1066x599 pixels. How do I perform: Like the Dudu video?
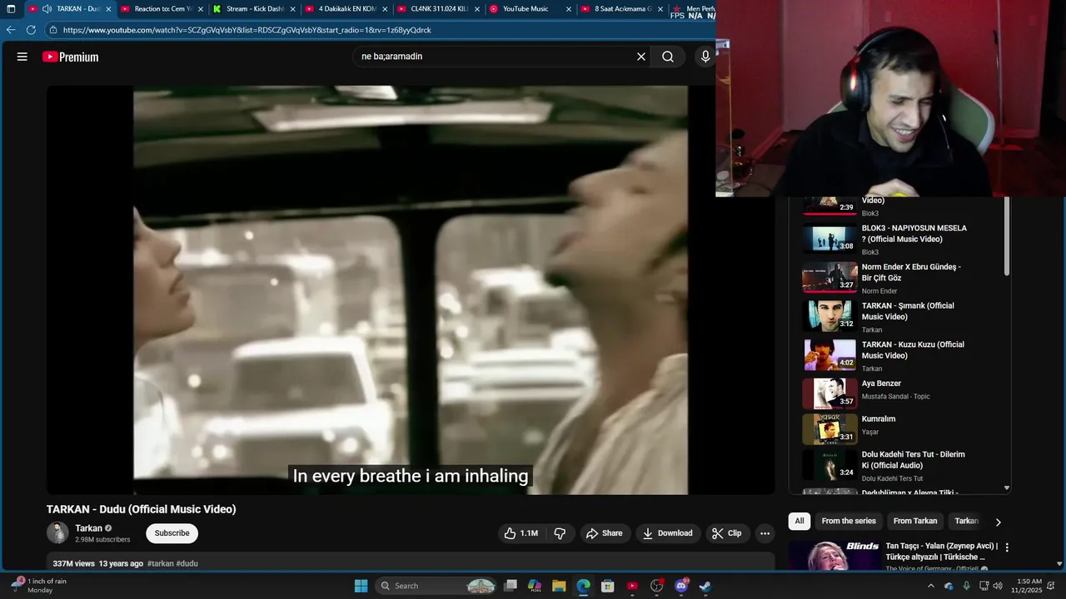521,533
